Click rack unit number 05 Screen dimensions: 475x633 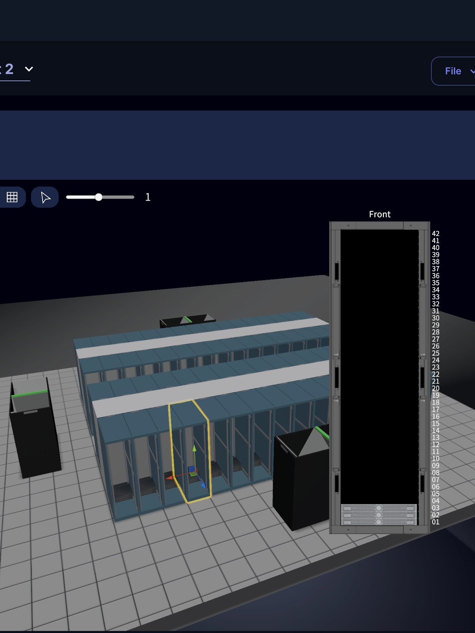[435, 494]
